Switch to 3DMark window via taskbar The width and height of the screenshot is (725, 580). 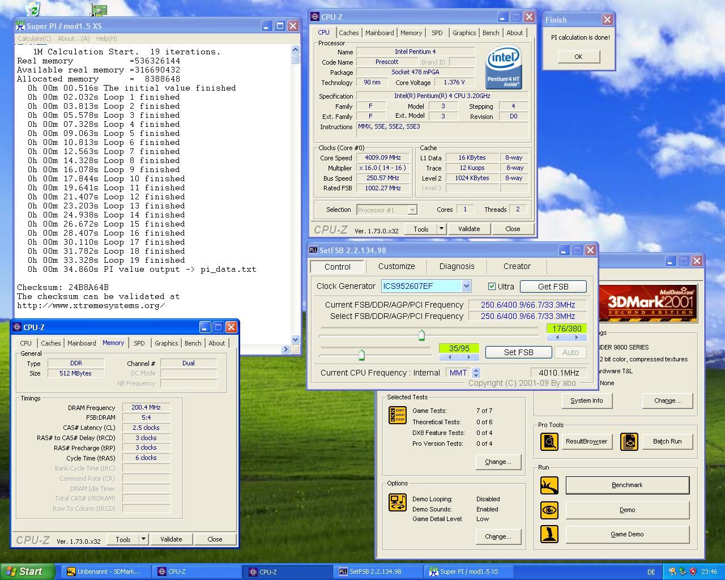pos(106,572)
